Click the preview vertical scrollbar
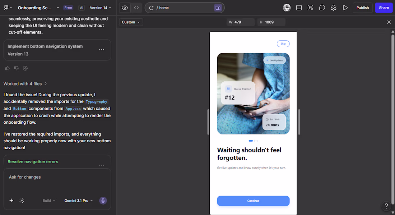 tap(393, 119)
